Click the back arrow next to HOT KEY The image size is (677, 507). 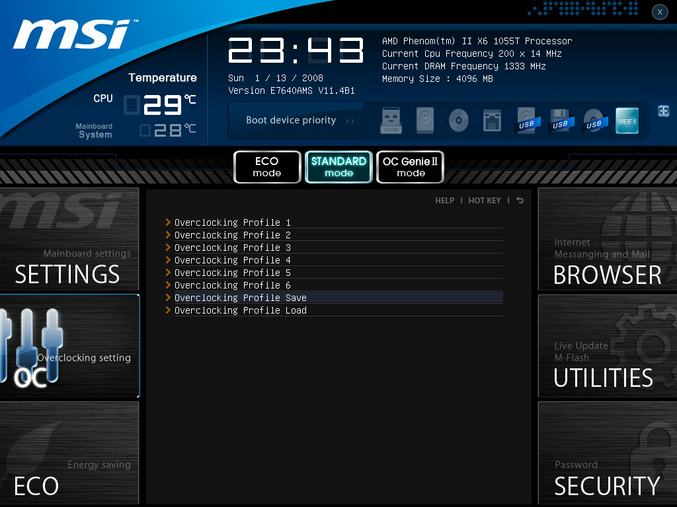(x=520, y=201)
